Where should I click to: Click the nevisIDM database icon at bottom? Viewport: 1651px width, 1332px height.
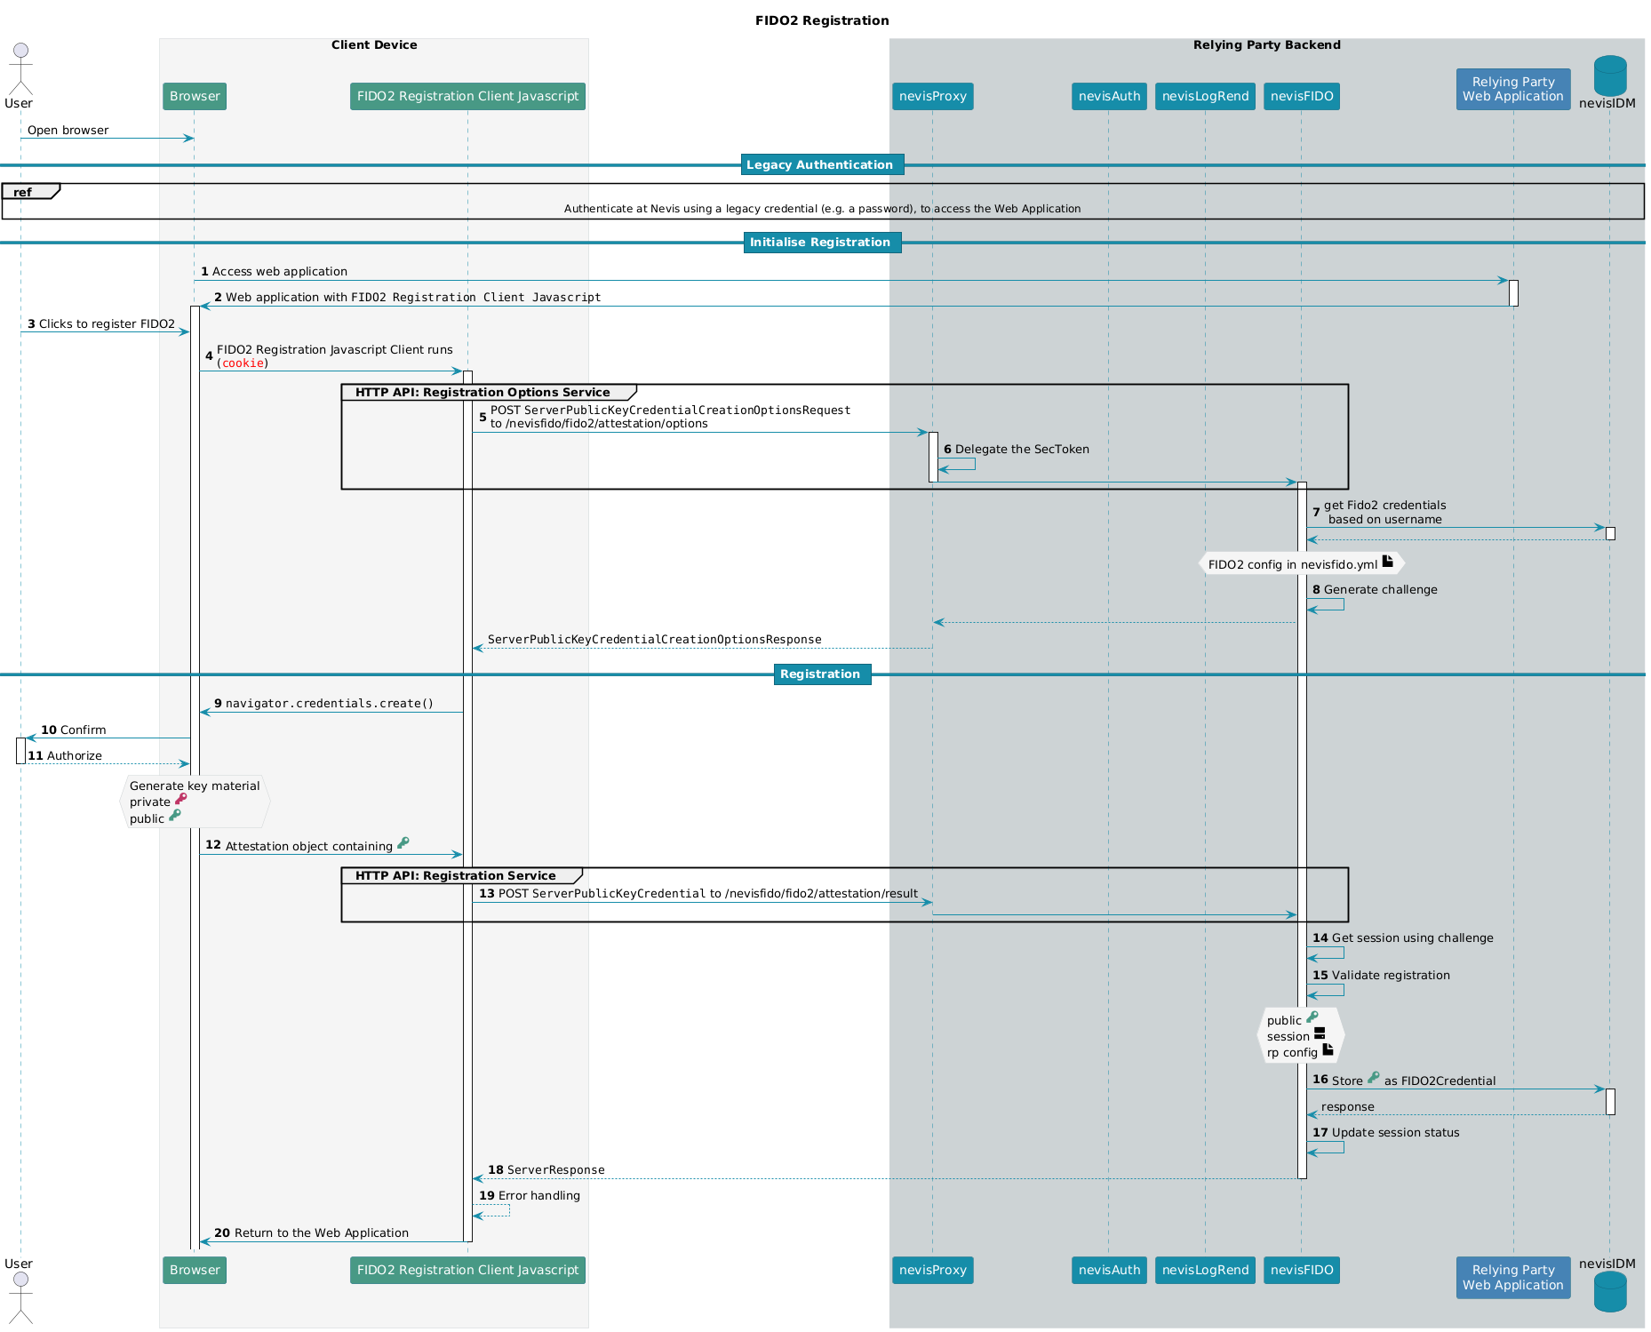click(1609, 1292)
